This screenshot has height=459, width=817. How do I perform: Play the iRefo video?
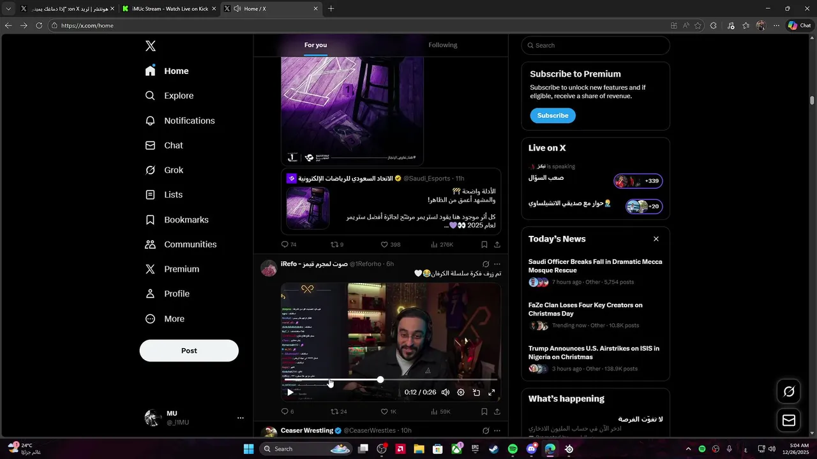(290, 393)
